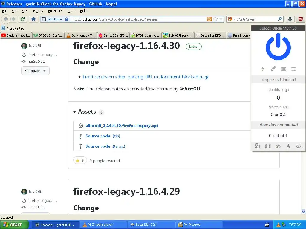Switch to the BFDI 13: Don't... tab
The width and height of the screenshot is (306, 229).
click(48, 35)
